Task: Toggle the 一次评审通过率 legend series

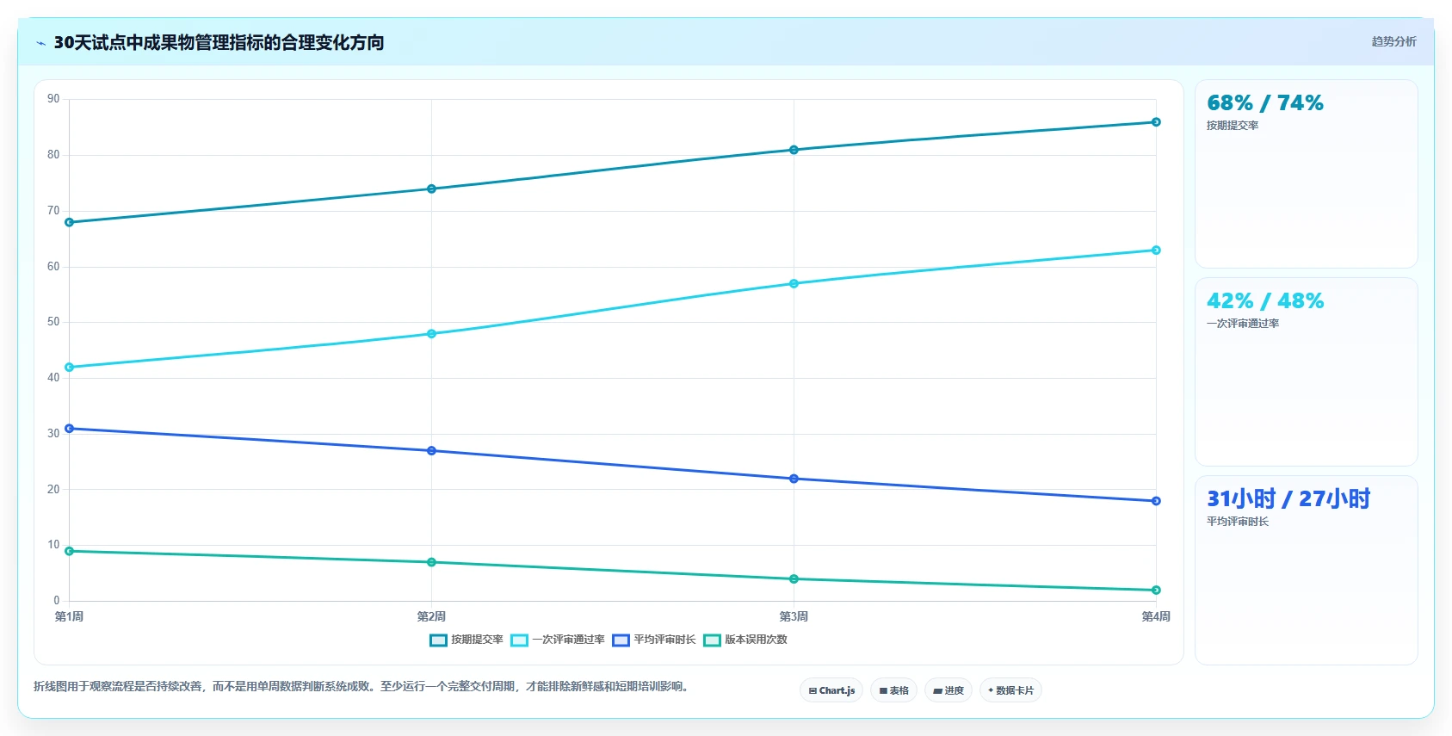Action: pyautogui.click(x=558, y=640)
